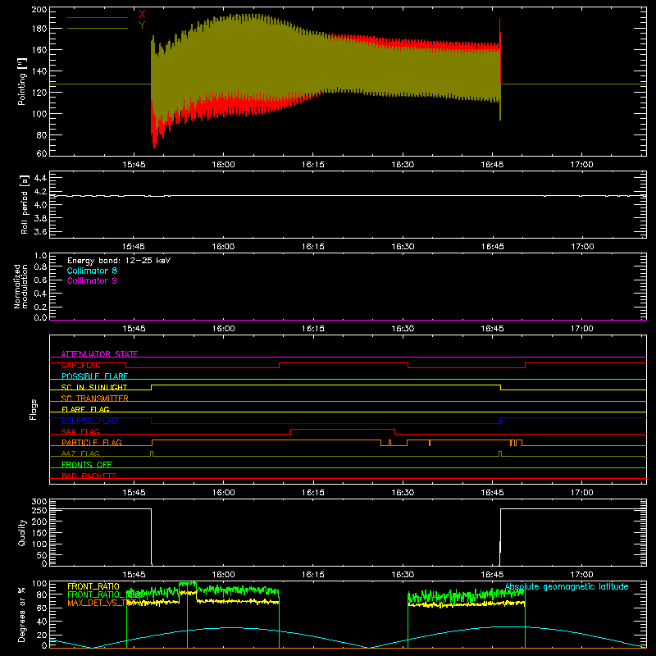Click the 16:30 time label under Quality plot
This screenshot has width=656, height=656.
tap(403, 575)
